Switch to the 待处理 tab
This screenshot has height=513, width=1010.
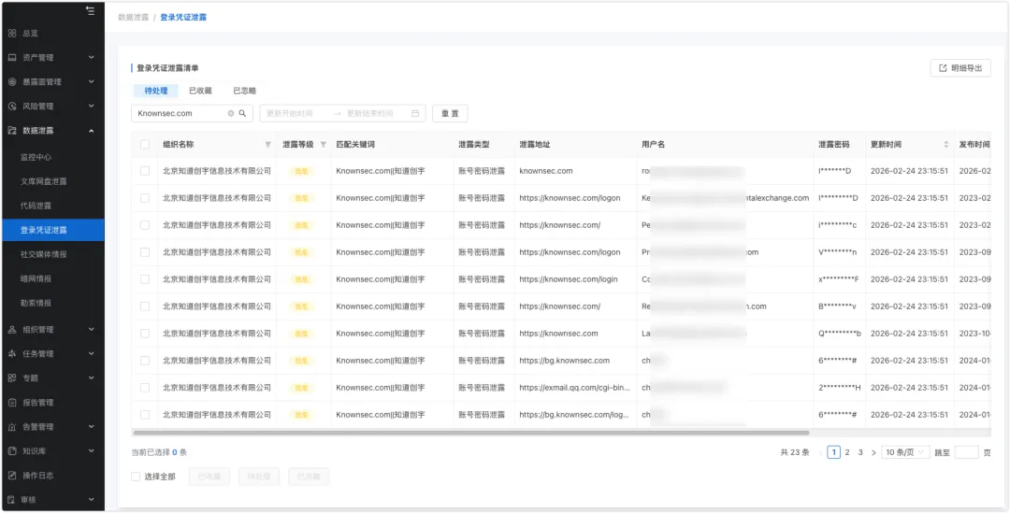tap(156, 91)
